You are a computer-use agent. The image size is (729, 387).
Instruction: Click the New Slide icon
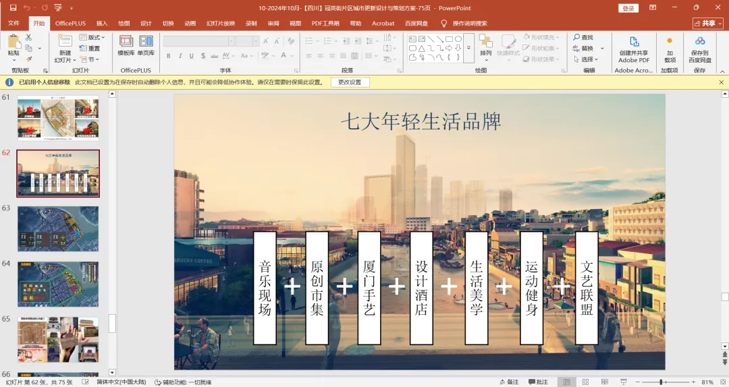[x=65, y=41]
